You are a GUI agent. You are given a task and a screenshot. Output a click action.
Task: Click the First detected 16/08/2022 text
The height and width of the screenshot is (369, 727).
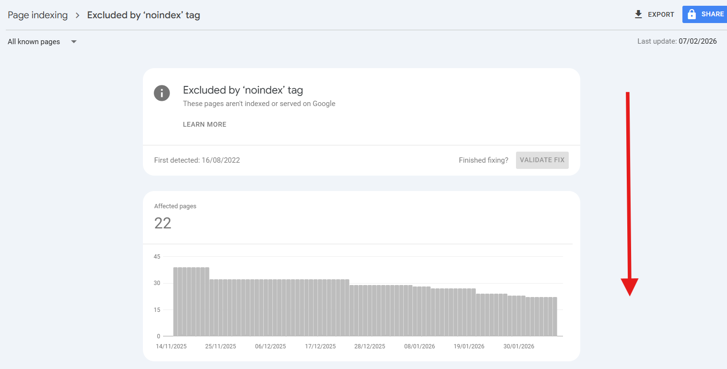point(197,160)
